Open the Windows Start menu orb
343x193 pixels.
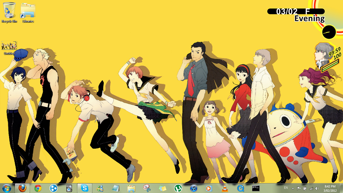click(x=7, y=188)
